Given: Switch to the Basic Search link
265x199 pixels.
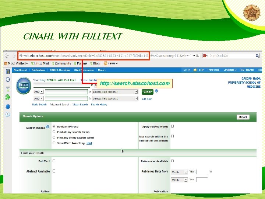Looking at the screenshot, I should (x=39, y=105).
